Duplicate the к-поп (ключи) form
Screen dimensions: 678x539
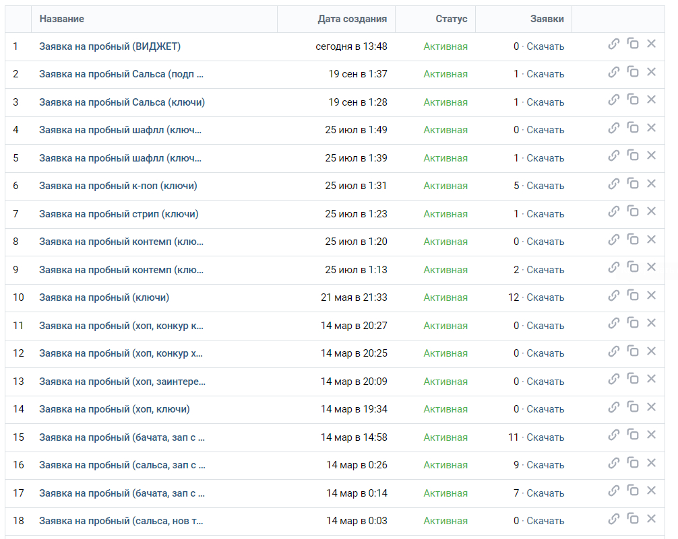pos(633,184)
